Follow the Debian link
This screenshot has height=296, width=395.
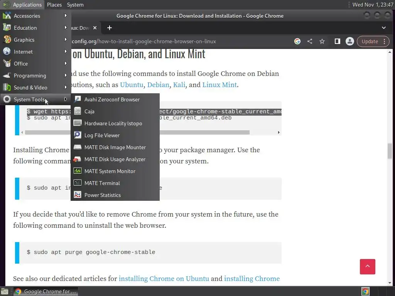point(158,85)
